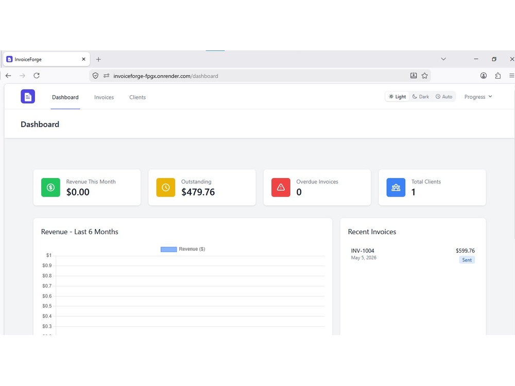Open the browser hamburger menu
Viewport: 515px width, 386px height.
[511, 76]
